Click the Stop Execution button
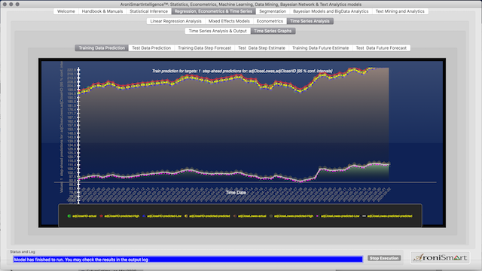The height and width of the screenshot is (271, 482). pyautogui.click(x=384, y=258)
